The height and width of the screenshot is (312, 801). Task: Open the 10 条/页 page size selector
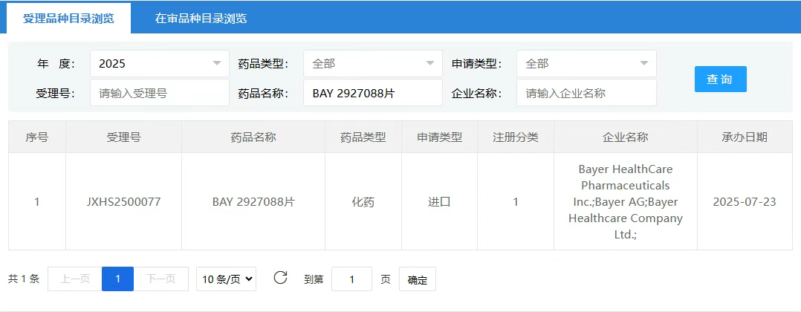coord(228,279)
